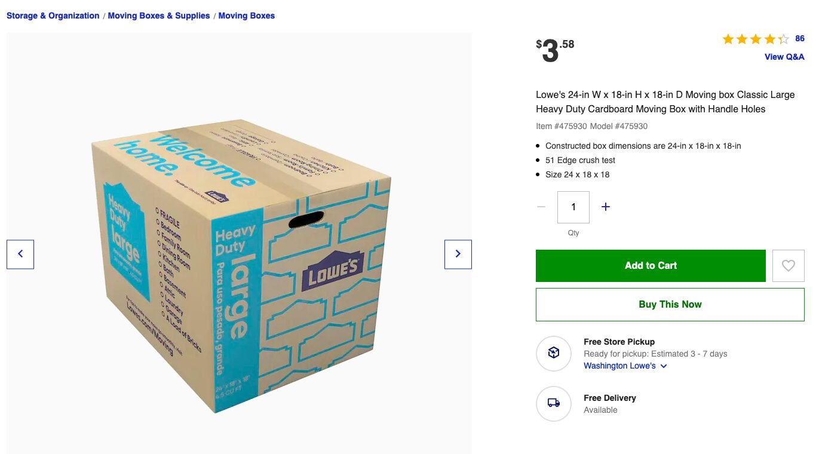Increase quantity with plus icon

[x=606, y=207]
